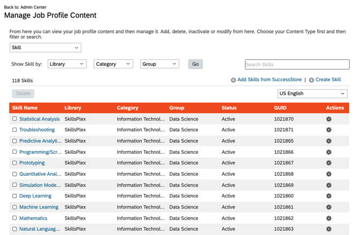
Task: Open actions gear for Mathematics row
Action: (328, 218)
